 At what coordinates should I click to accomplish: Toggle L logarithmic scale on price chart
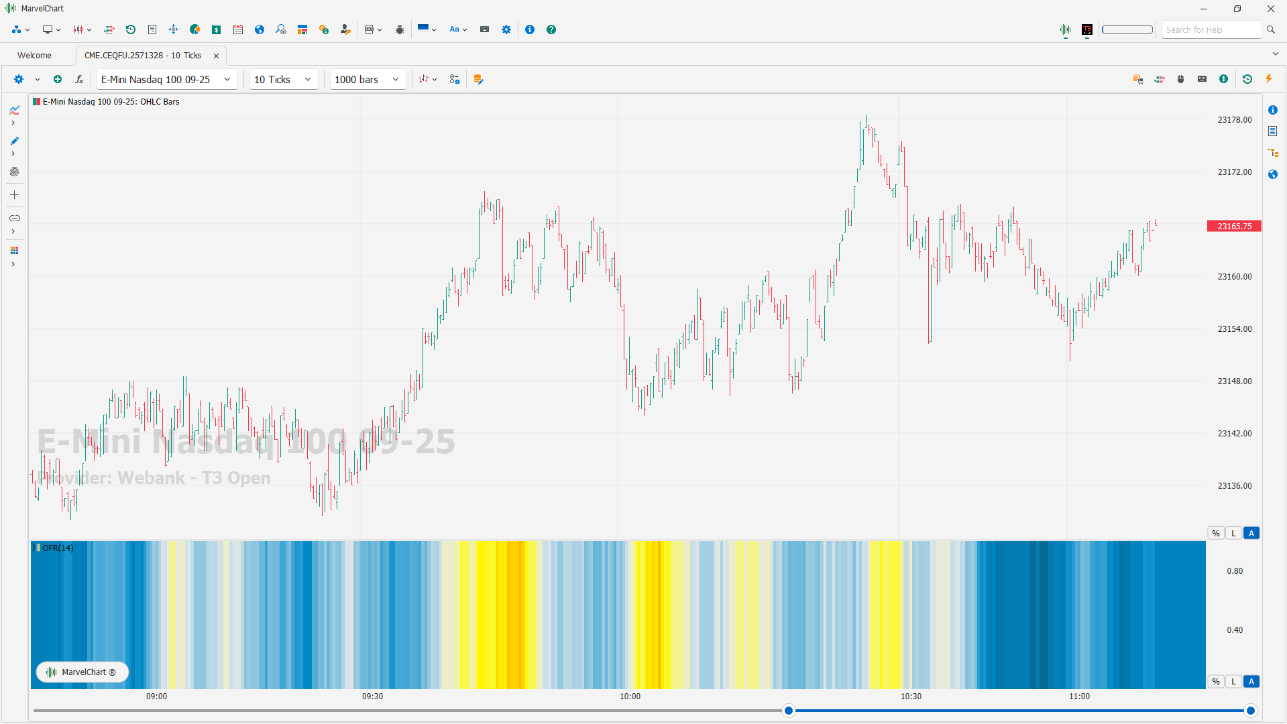coord(1233,534)
